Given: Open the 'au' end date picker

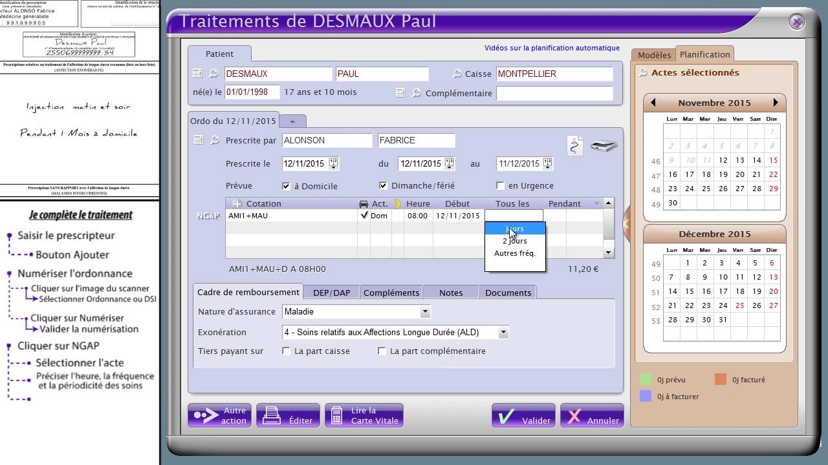Looking at the screenshot, I should (x=549, y=163).
